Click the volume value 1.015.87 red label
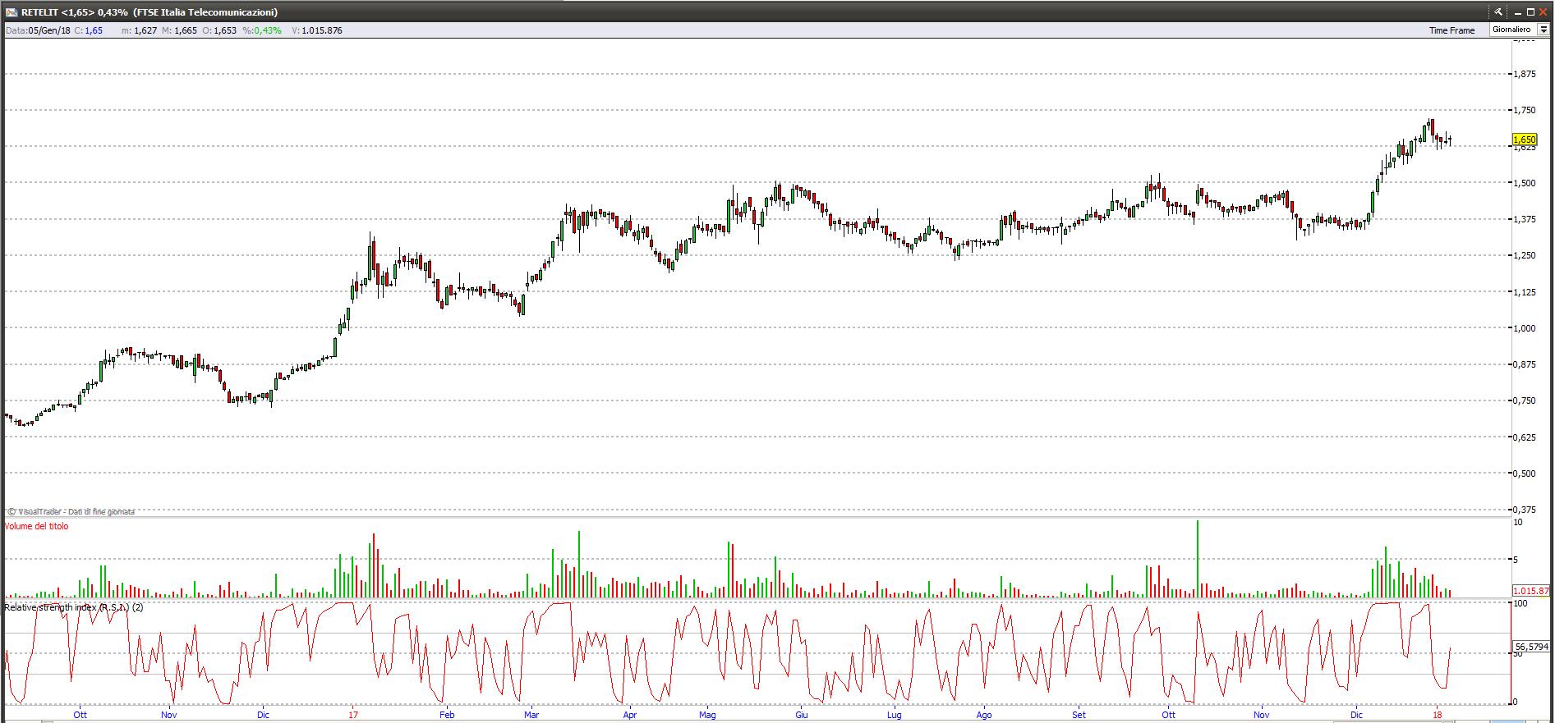The height and width of the screenshot is (723, 1555). coord(1531,591)
